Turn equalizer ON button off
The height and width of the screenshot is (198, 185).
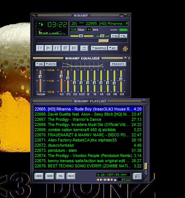40,64
